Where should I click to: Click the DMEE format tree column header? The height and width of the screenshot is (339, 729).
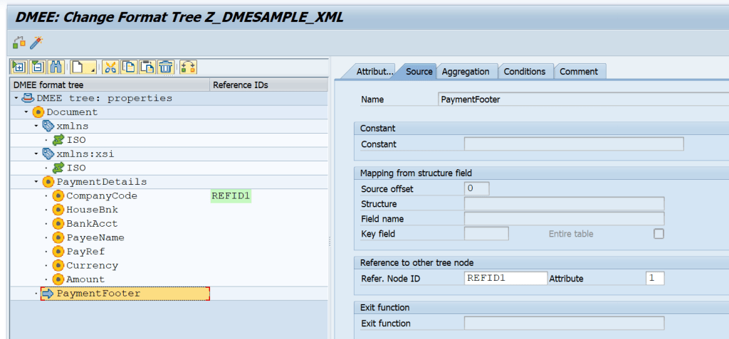(110, 85)
